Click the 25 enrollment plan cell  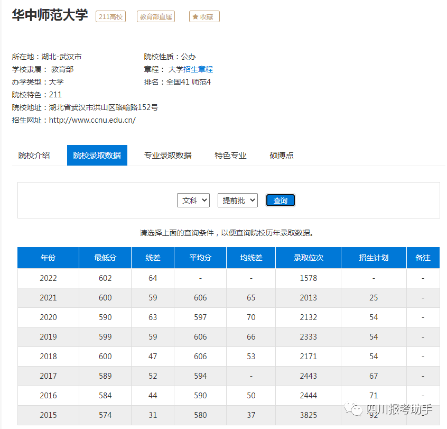coord(374,298)
